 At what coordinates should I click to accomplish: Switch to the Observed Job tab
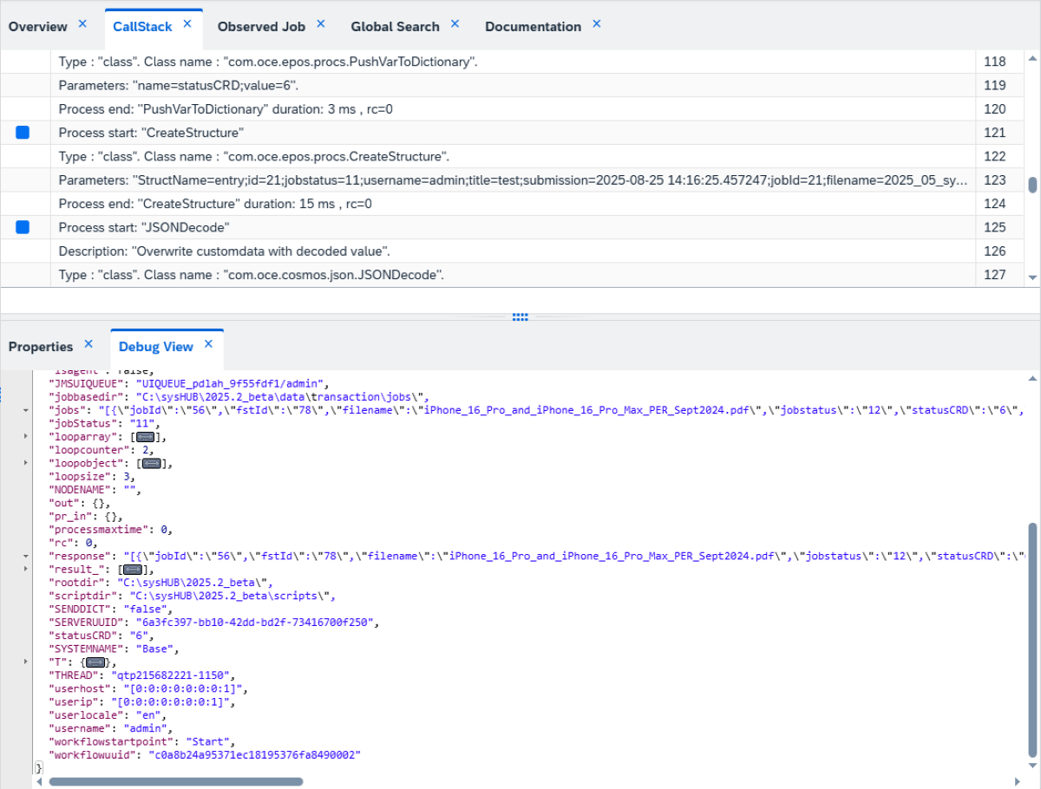pyautogui.click(x=261, y=27)
